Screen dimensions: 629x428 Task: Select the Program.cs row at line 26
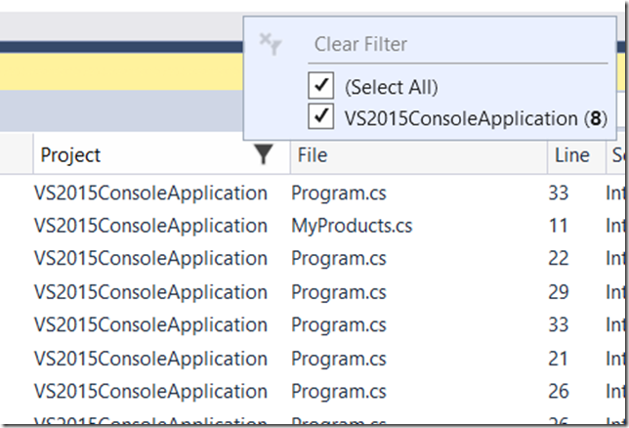pyautogui.click(x=339, y=392)
